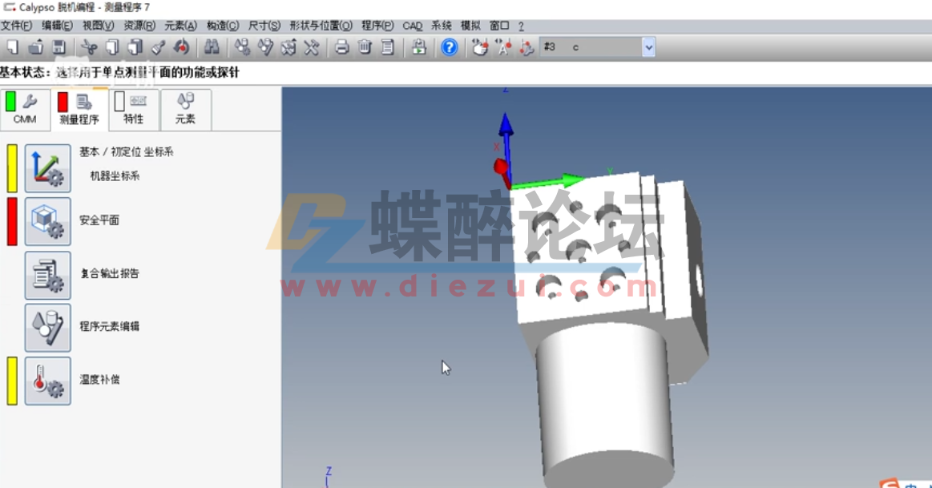Select the print icon on the toolbar

click(x=343, y=47)
